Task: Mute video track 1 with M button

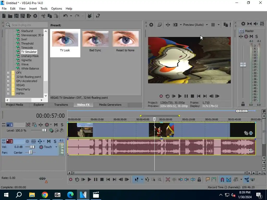Action: [x=56, y=125]
